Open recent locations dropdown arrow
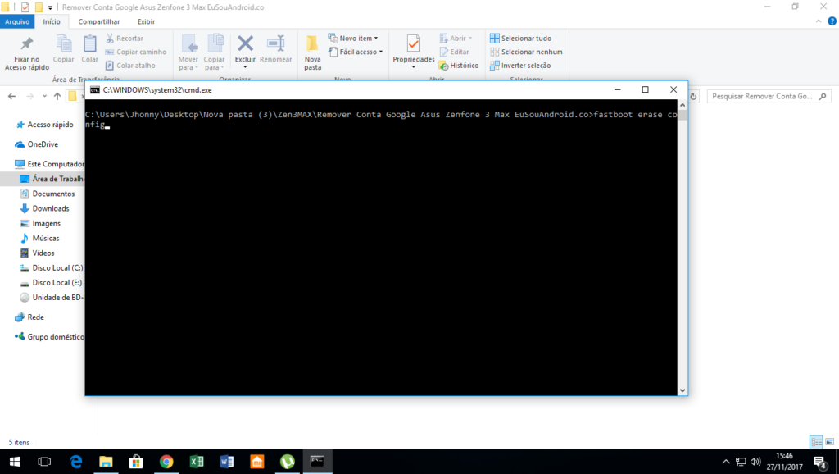The height and width of the screenshot is (474, 839). click(44, 97)
